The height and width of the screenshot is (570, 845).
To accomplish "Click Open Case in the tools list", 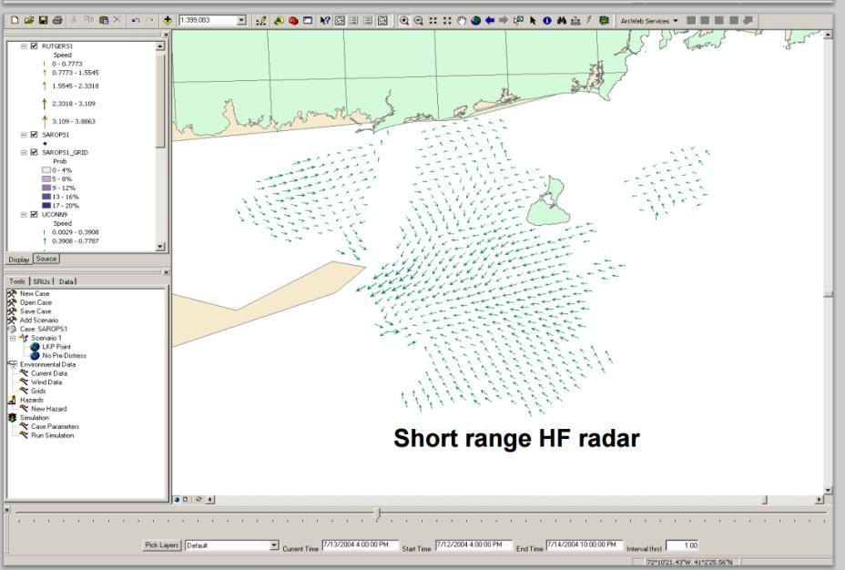I will pyautogui.click(x=36, y=302).
